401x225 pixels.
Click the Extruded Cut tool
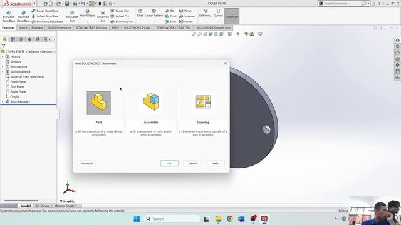(x=72, y=17)
